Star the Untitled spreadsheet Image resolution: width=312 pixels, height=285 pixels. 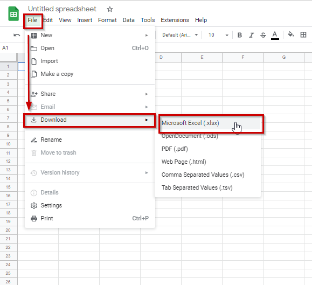pos(109,9)
